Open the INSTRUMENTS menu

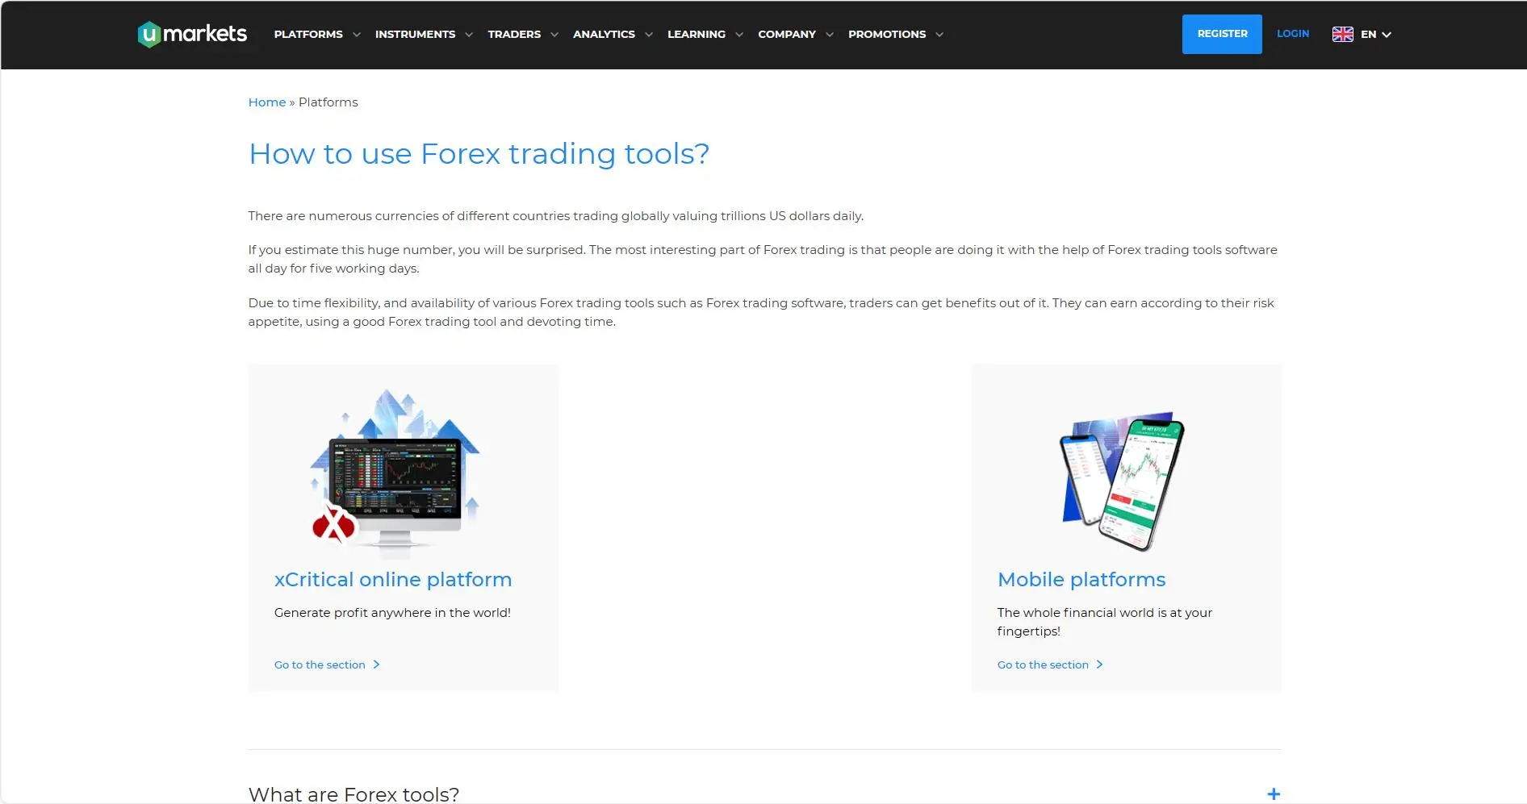[x=415, y=34]
